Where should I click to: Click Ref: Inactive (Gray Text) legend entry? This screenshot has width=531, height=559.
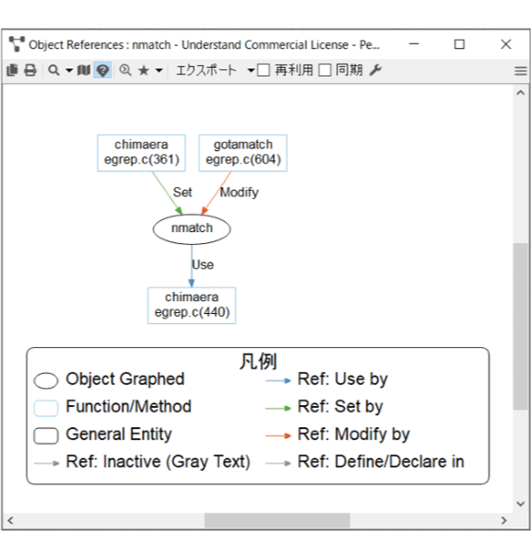[x=142, y=462]
